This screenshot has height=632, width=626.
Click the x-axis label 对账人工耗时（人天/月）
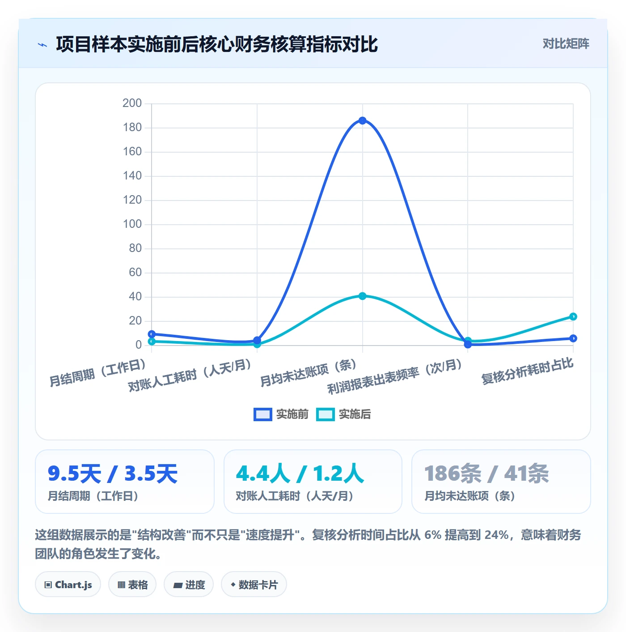click(x=190, y=376)
